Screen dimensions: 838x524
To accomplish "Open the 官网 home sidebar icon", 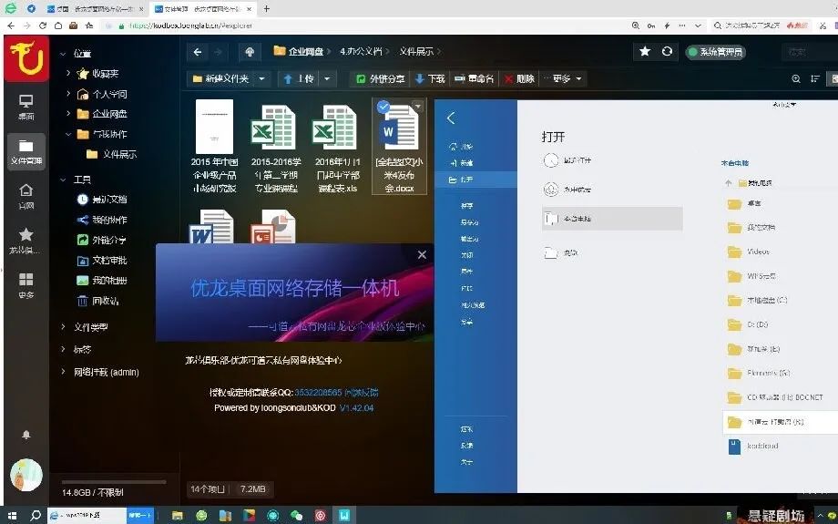I will point(26,196).
